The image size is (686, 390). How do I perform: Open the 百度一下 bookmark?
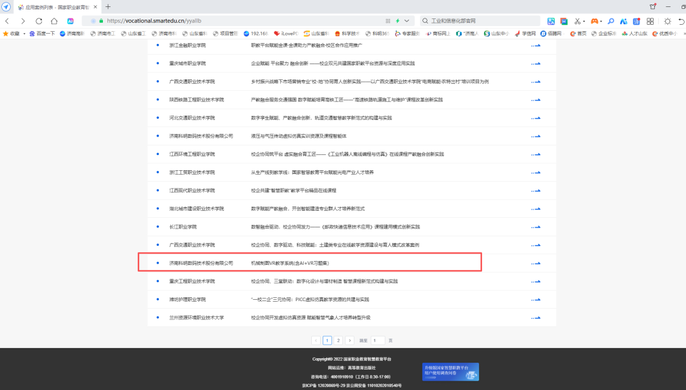click(x=42, y=33)
